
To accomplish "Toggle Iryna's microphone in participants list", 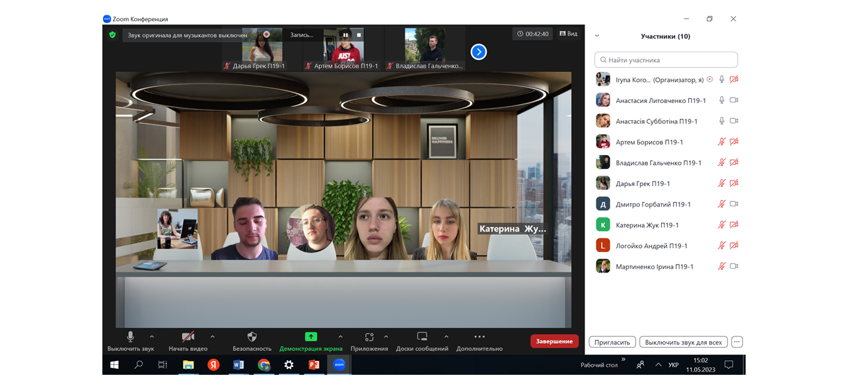I will point(722,79).
